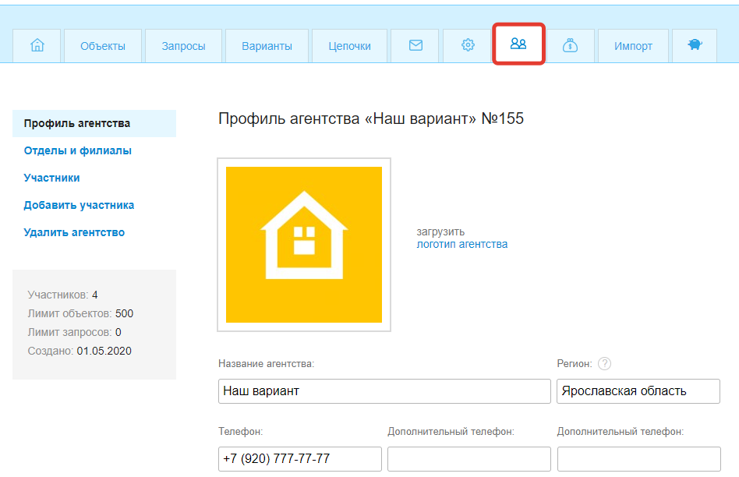
Task: Open the Цепочки tab
Action: coord(349,46)
